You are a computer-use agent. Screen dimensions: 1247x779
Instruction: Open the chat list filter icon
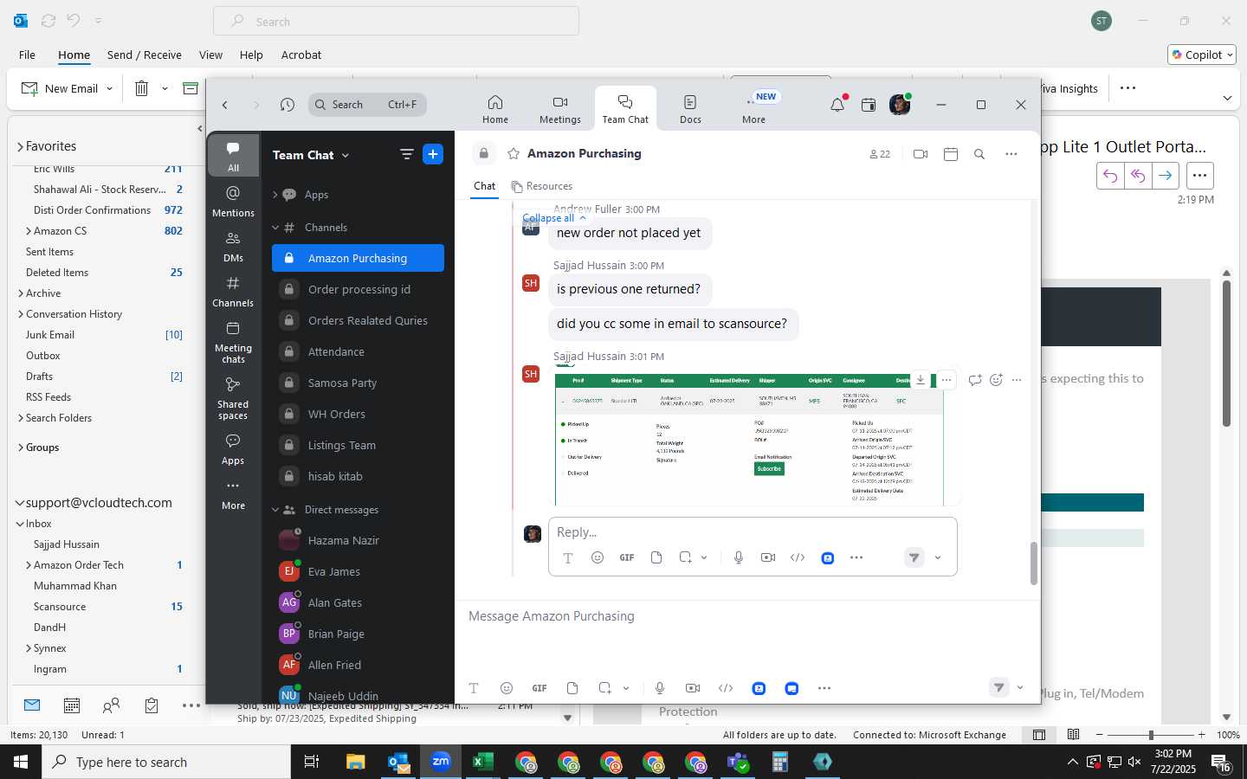(406, 154)
